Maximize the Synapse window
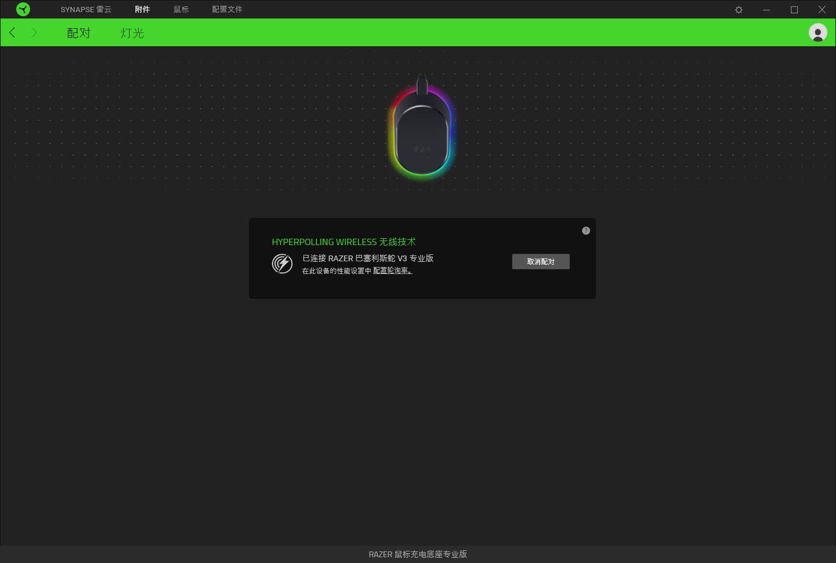 coord(794,10)
